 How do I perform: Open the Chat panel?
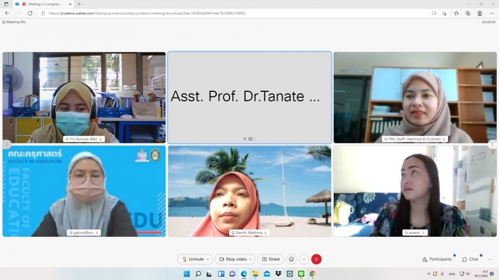470,259
